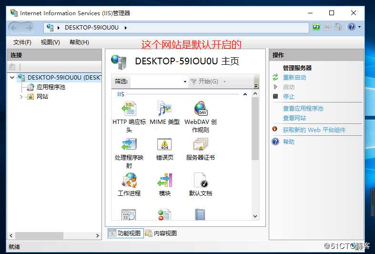Click the 停止 black square icon
375x254 pixels.
275,96
